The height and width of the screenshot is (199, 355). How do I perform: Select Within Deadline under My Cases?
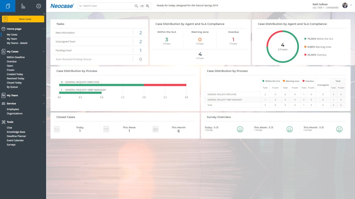pyautogui.click(x=16, y=57)
